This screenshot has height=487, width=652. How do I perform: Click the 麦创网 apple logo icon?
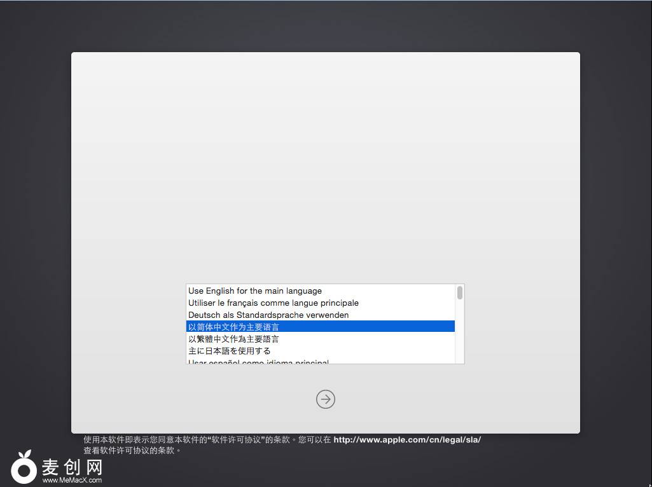coord(24,467)
